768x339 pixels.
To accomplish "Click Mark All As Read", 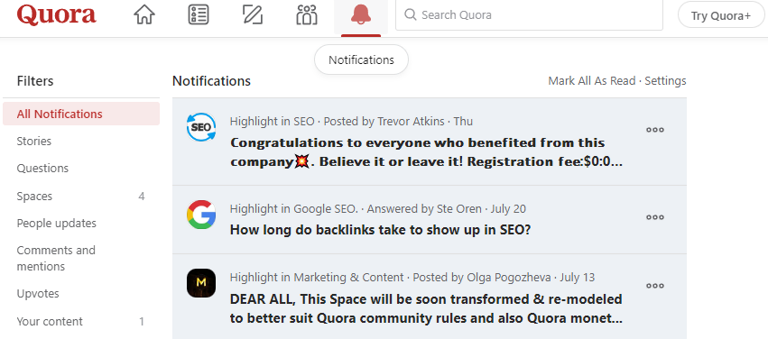I will [592, 81].
